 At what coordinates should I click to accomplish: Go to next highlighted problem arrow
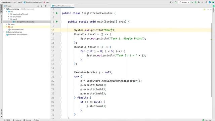[x=211, y=9]
